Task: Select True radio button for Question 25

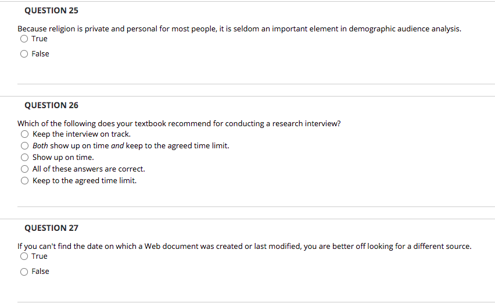Action: point(24,39)
